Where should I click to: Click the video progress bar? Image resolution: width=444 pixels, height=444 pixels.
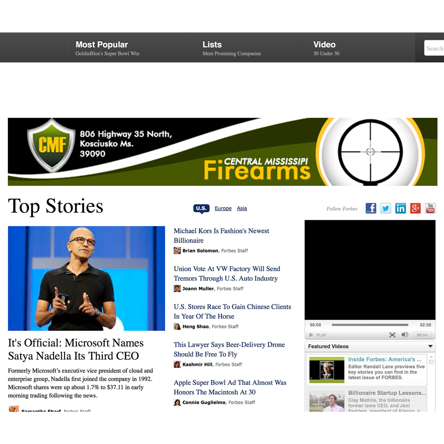370,325
